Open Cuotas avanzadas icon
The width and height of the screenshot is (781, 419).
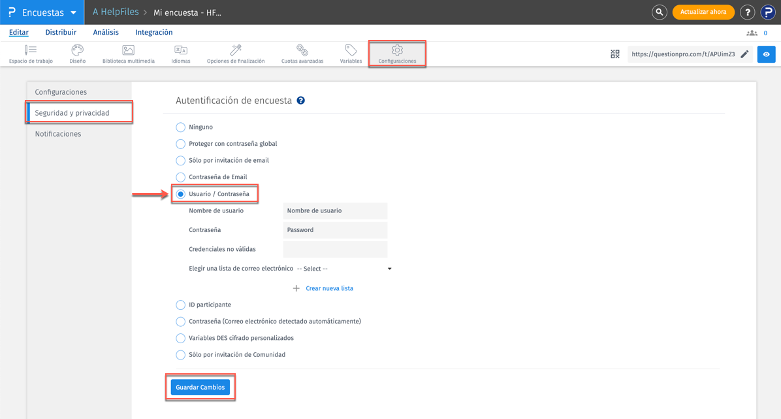pyautogui.click(x=302, y=50)
